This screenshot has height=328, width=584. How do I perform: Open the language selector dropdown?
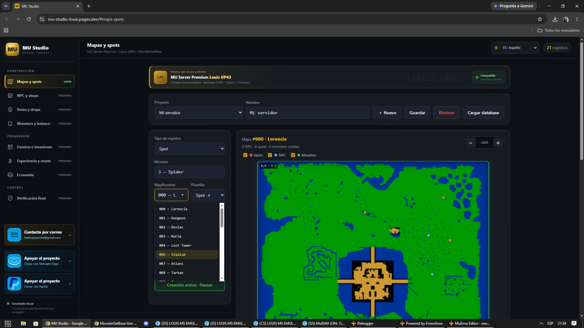515,48
